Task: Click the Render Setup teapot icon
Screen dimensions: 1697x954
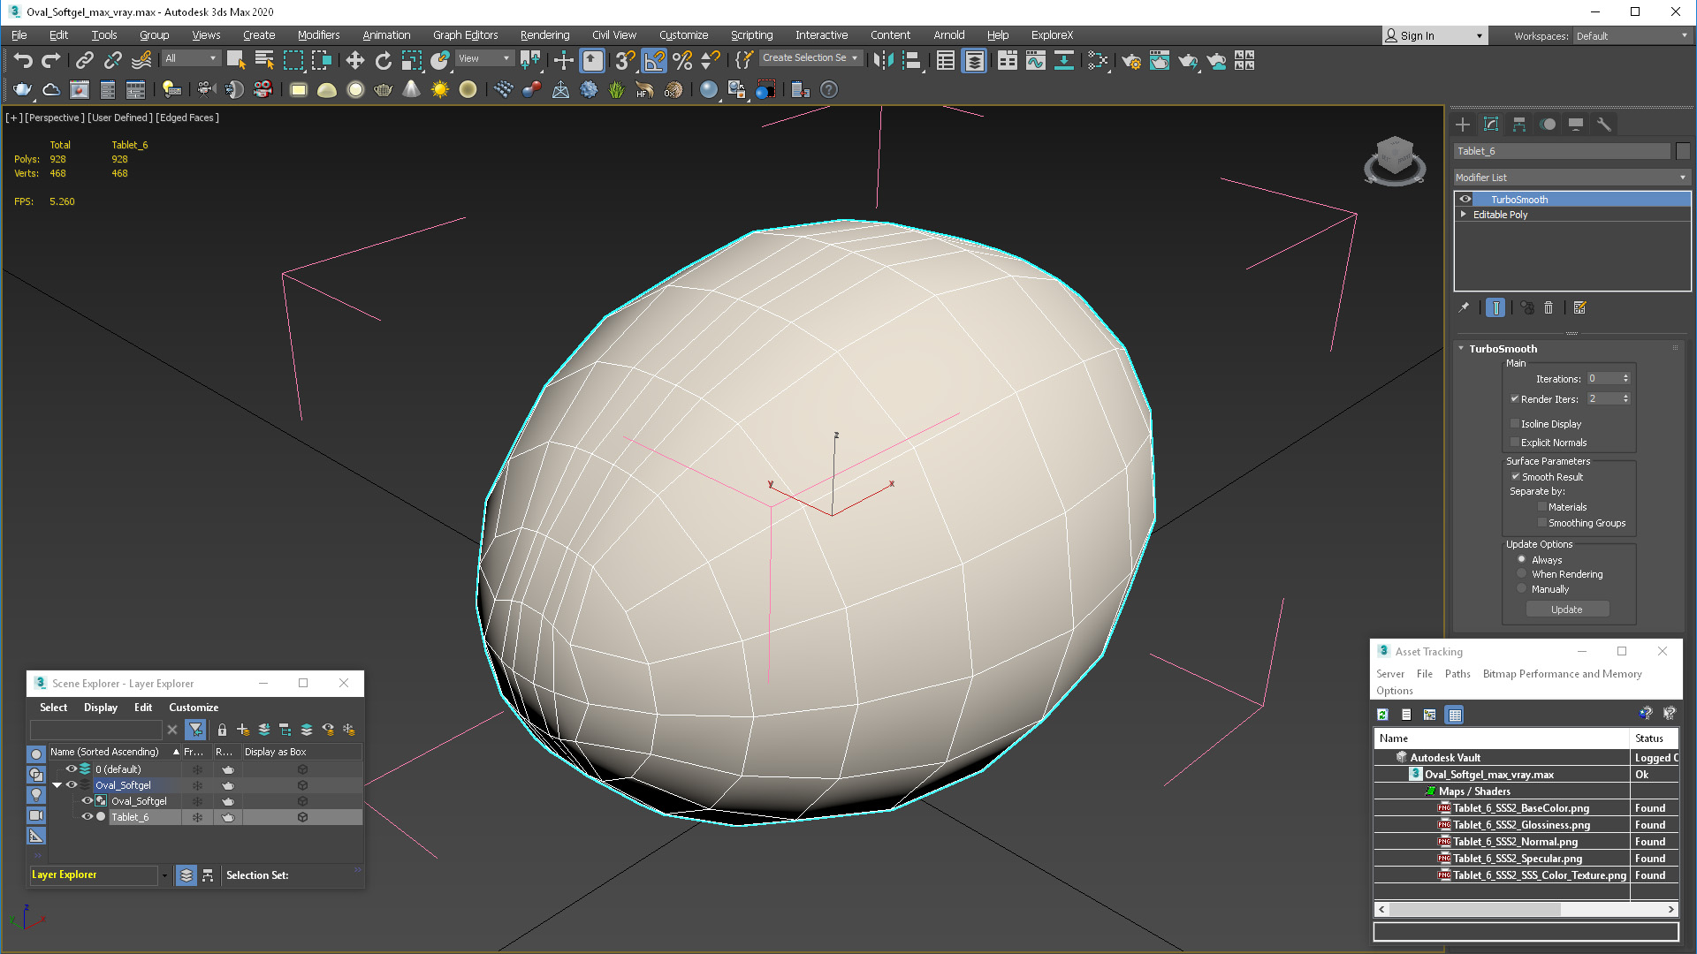Action: click(x=1131, y=60)
